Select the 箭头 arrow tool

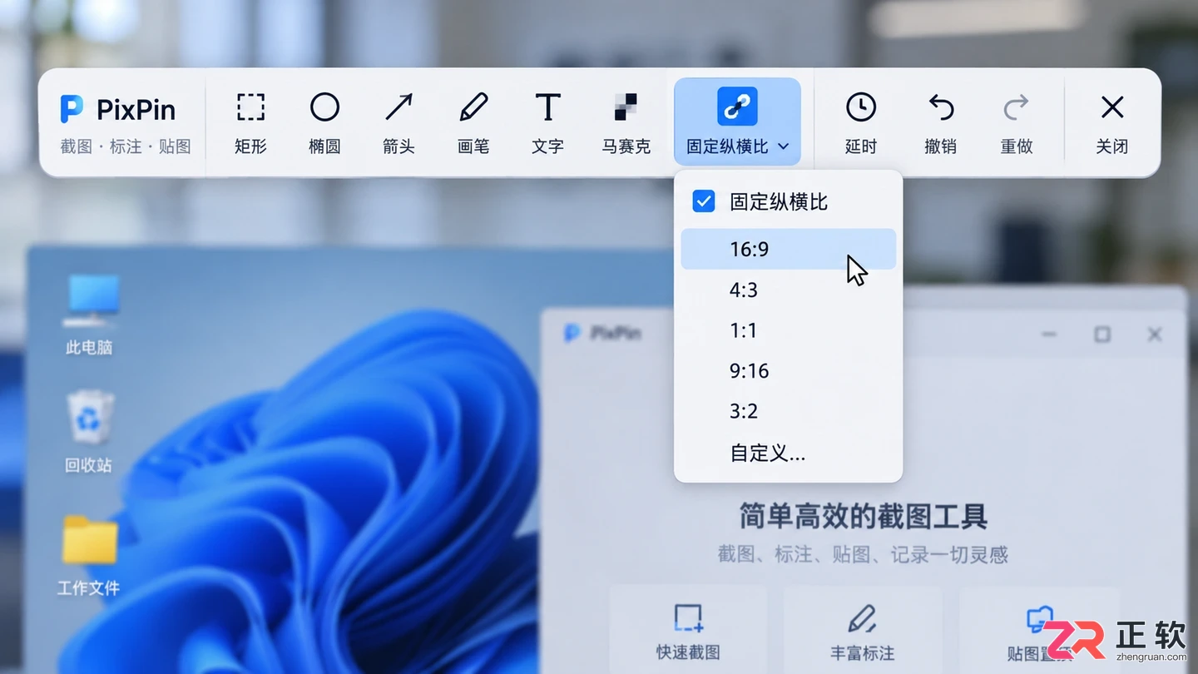(x=399, y=123)
